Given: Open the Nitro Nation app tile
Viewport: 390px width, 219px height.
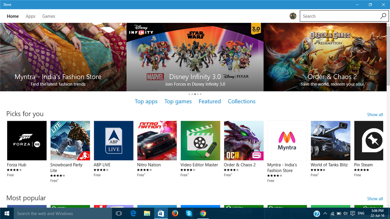Looking at the screenshot, I should click(157, 141).
